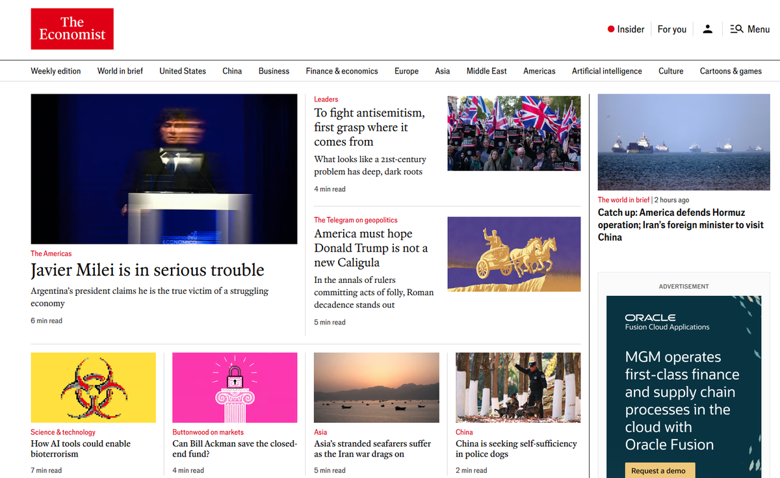Viewport: 780px width, 478px height.
Task: Read 'Asia's stranded seafarers suffer' article
Action: [x=372, y=449]
